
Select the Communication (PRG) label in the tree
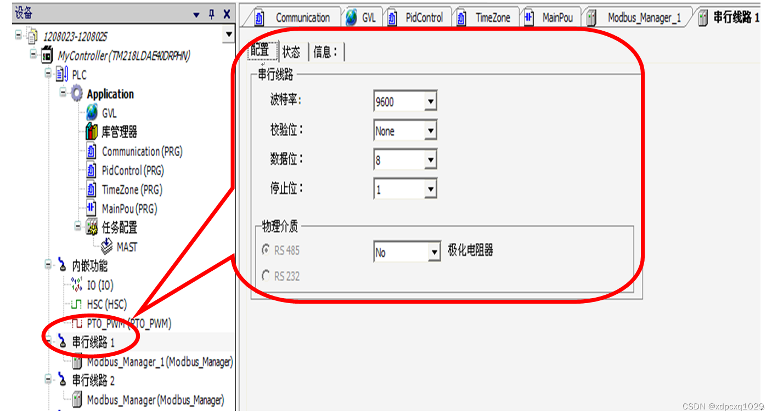(142, 151)
